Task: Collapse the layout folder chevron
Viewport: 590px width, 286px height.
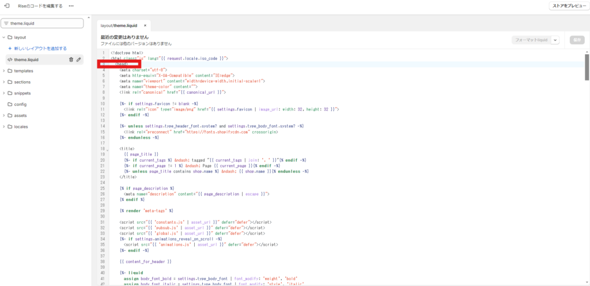Action: pos(4,37)
